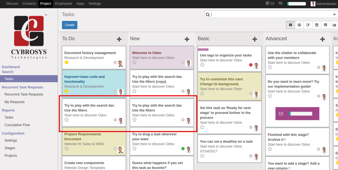Open the calendar view icon

pyautogui.click(x=317, y=25)
